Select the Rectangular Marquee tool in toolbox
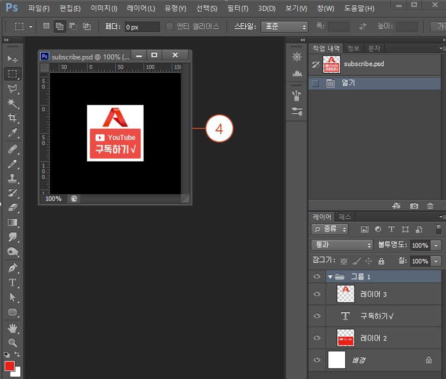 coord(12,74)
